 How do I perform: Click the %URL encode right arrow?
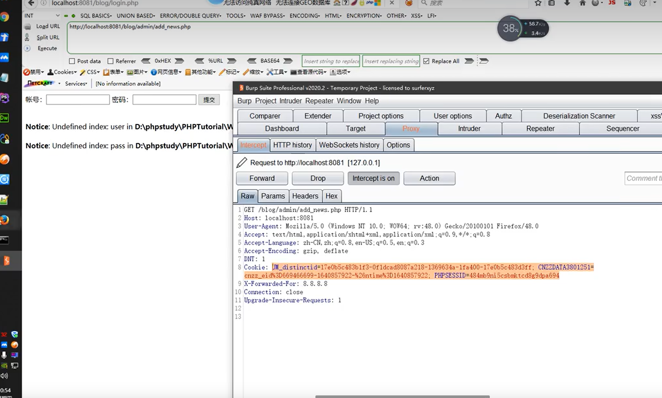(x=232, y=61)
